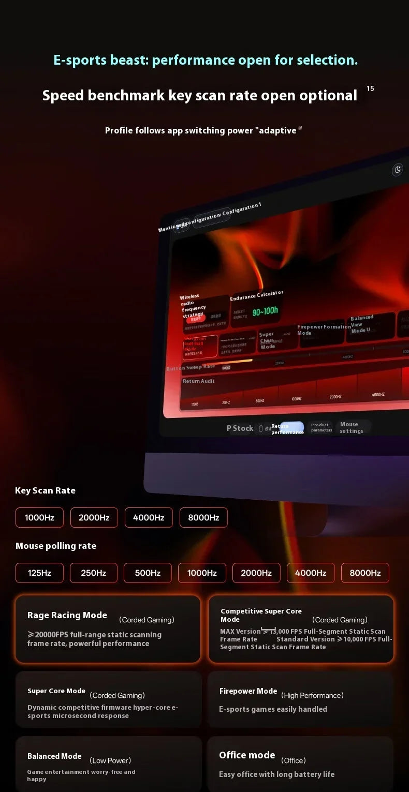This screenshot has width=409, height=792.
Task: Select 2000Hz under Key Scan Rate
Action: [94, 517]
